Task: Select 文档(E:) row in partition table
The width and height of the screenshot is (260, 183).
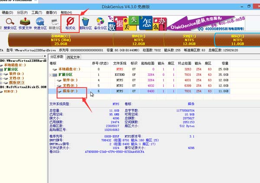Action: [x=139, y=86]
